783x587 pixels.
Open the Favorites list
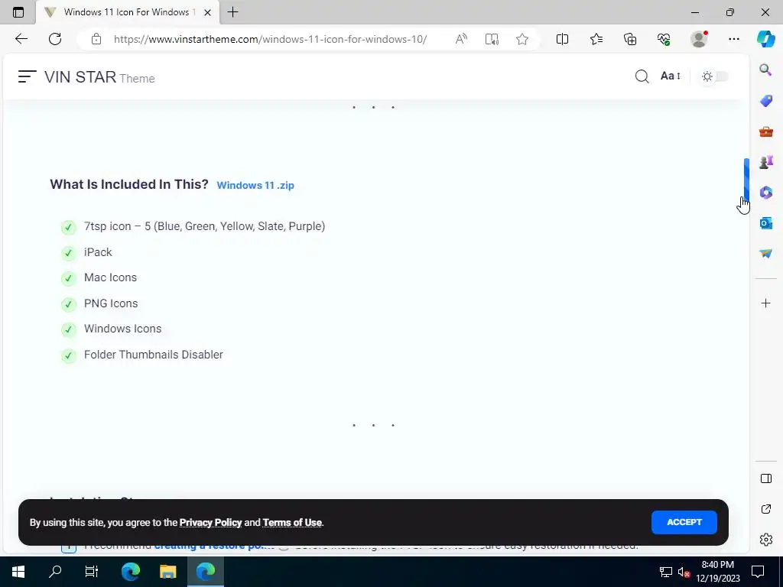pyautogui.click(x=596, y=39)
